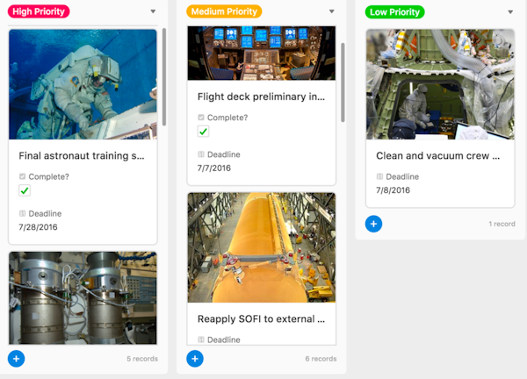The height and width of the screenshot is (379, 527).
Task: Open the Final astronaut training record title
Action: click(x=82, y=156)
